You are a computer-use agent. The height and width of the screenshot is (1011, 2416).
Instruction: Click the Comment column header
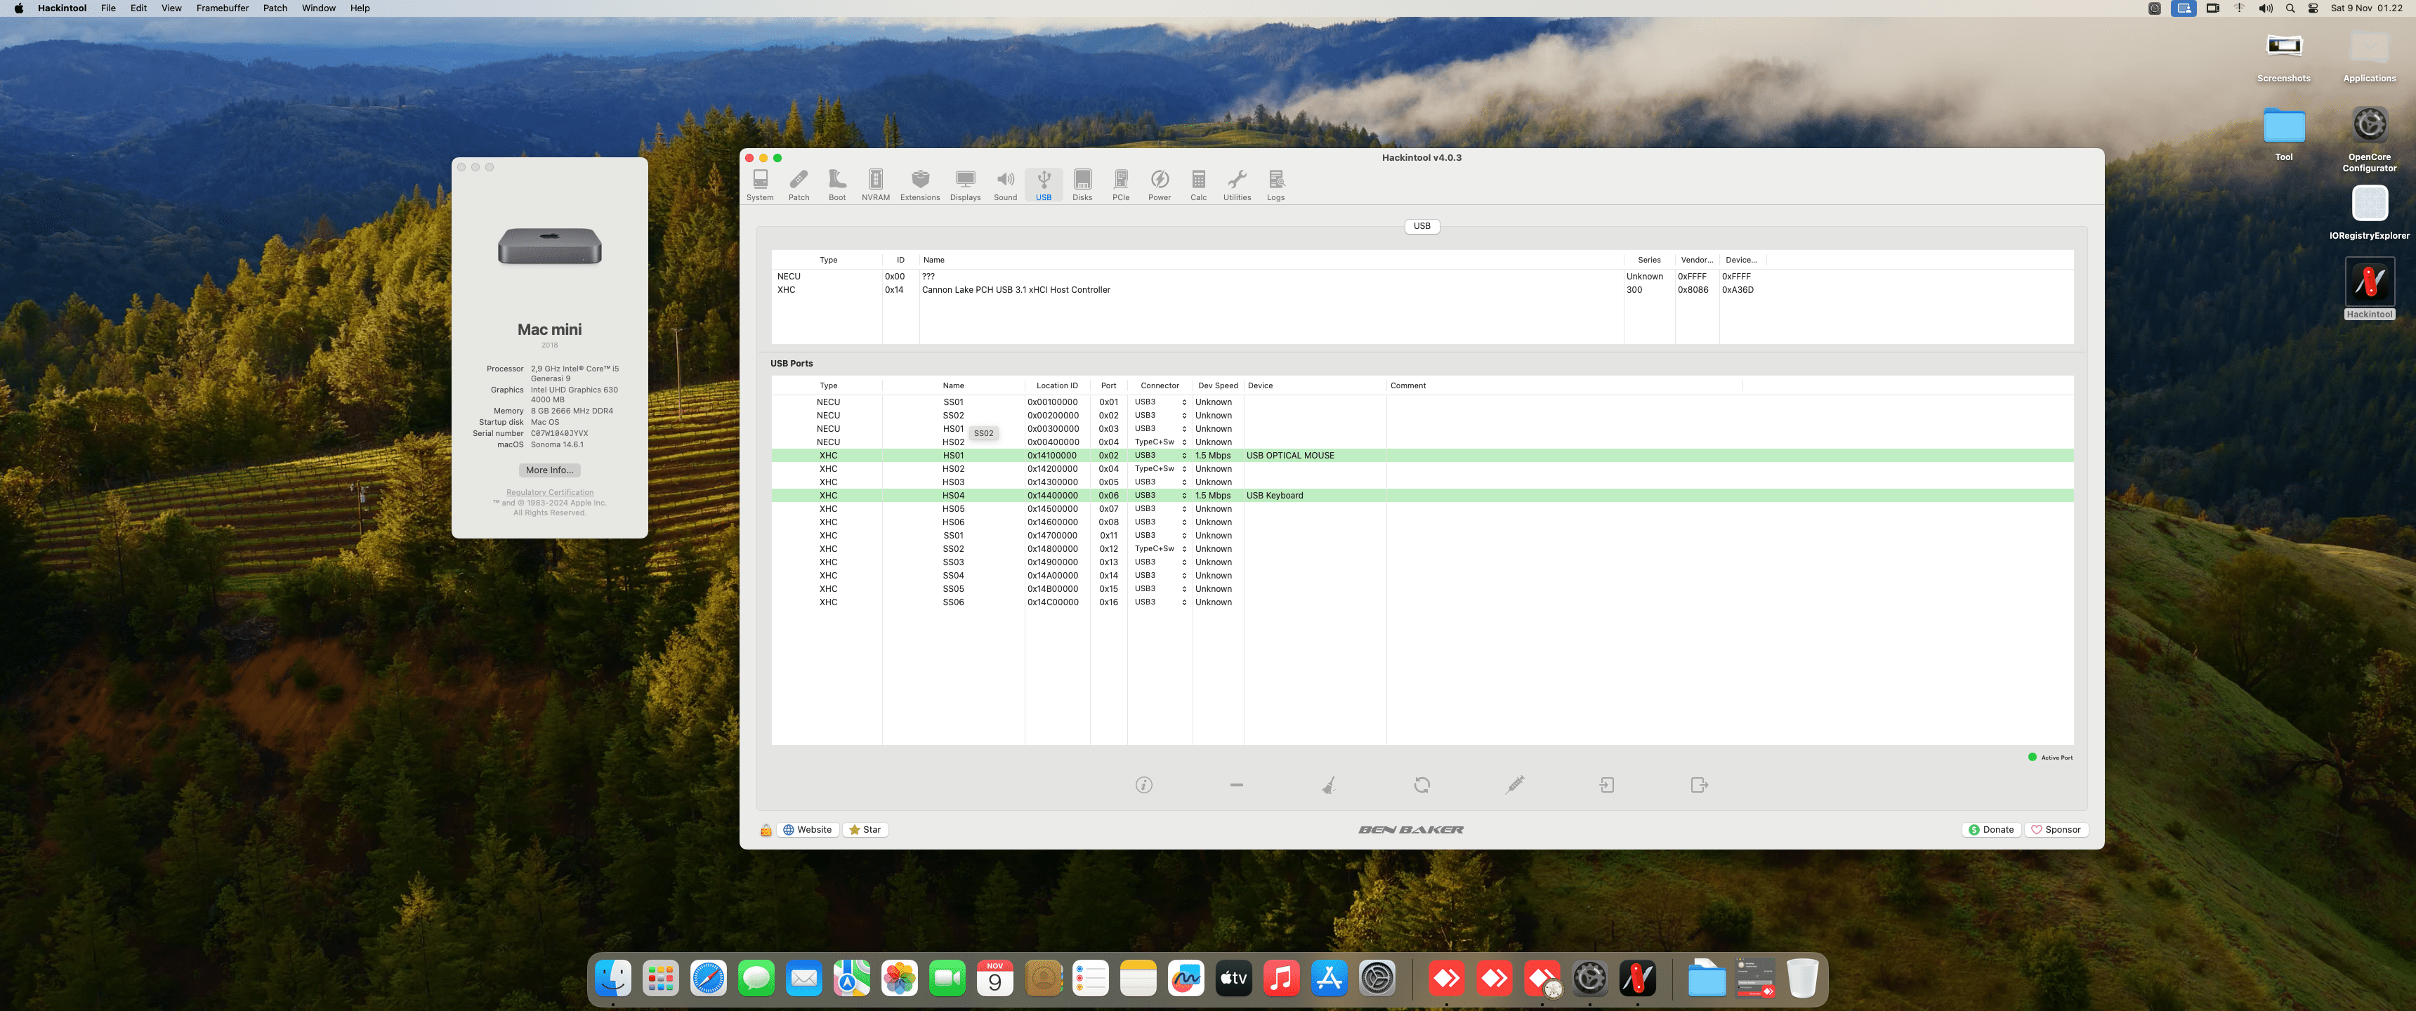[1563, 385]
